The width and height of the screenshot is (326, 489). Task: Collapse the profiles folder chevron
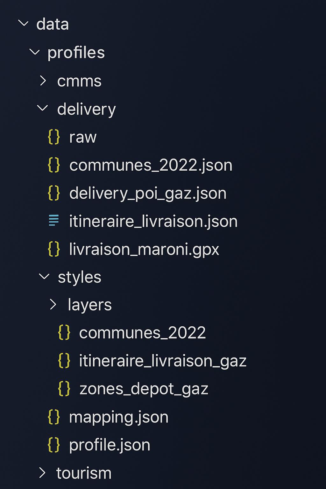(34, 52)
